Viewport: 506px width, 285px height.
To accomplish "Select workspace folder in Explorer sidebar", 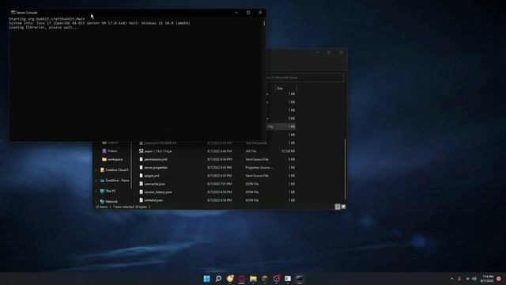I will coord(112,159).
